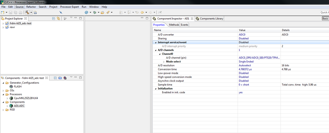Select the rewr project
Viewport: 329px width, 133px height.
(12, 27)
